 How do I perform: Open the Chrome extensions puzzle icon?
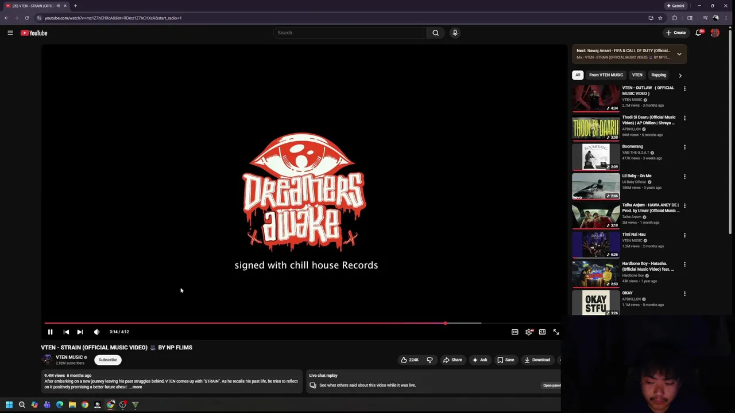(675, 18)
